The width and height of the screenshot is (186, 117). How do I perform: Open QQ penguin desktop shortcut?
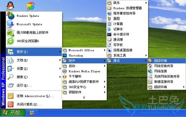[10, 6]
